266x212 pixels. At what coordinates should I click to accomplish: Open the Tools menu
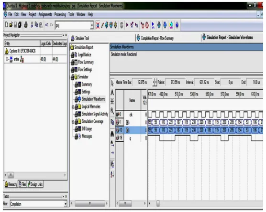tap(71, 14)
